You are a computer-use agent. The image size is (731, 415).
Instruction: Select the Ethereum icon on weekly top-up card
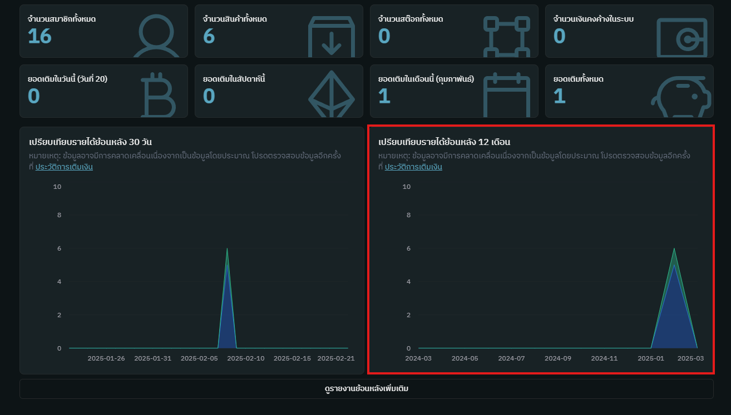pos(333,94)
